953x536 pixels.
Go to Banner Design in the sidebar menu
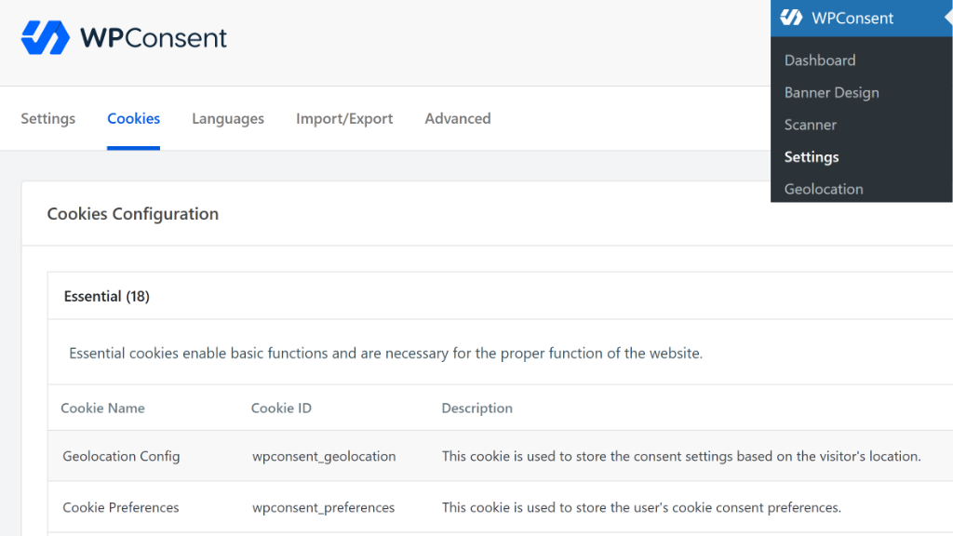[x=831, y=92]
